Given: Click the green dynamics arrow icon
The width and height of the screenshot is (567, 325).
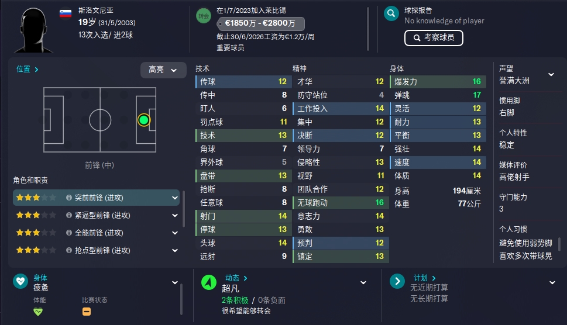Looking at the screenshot, I should coord(209,282).
